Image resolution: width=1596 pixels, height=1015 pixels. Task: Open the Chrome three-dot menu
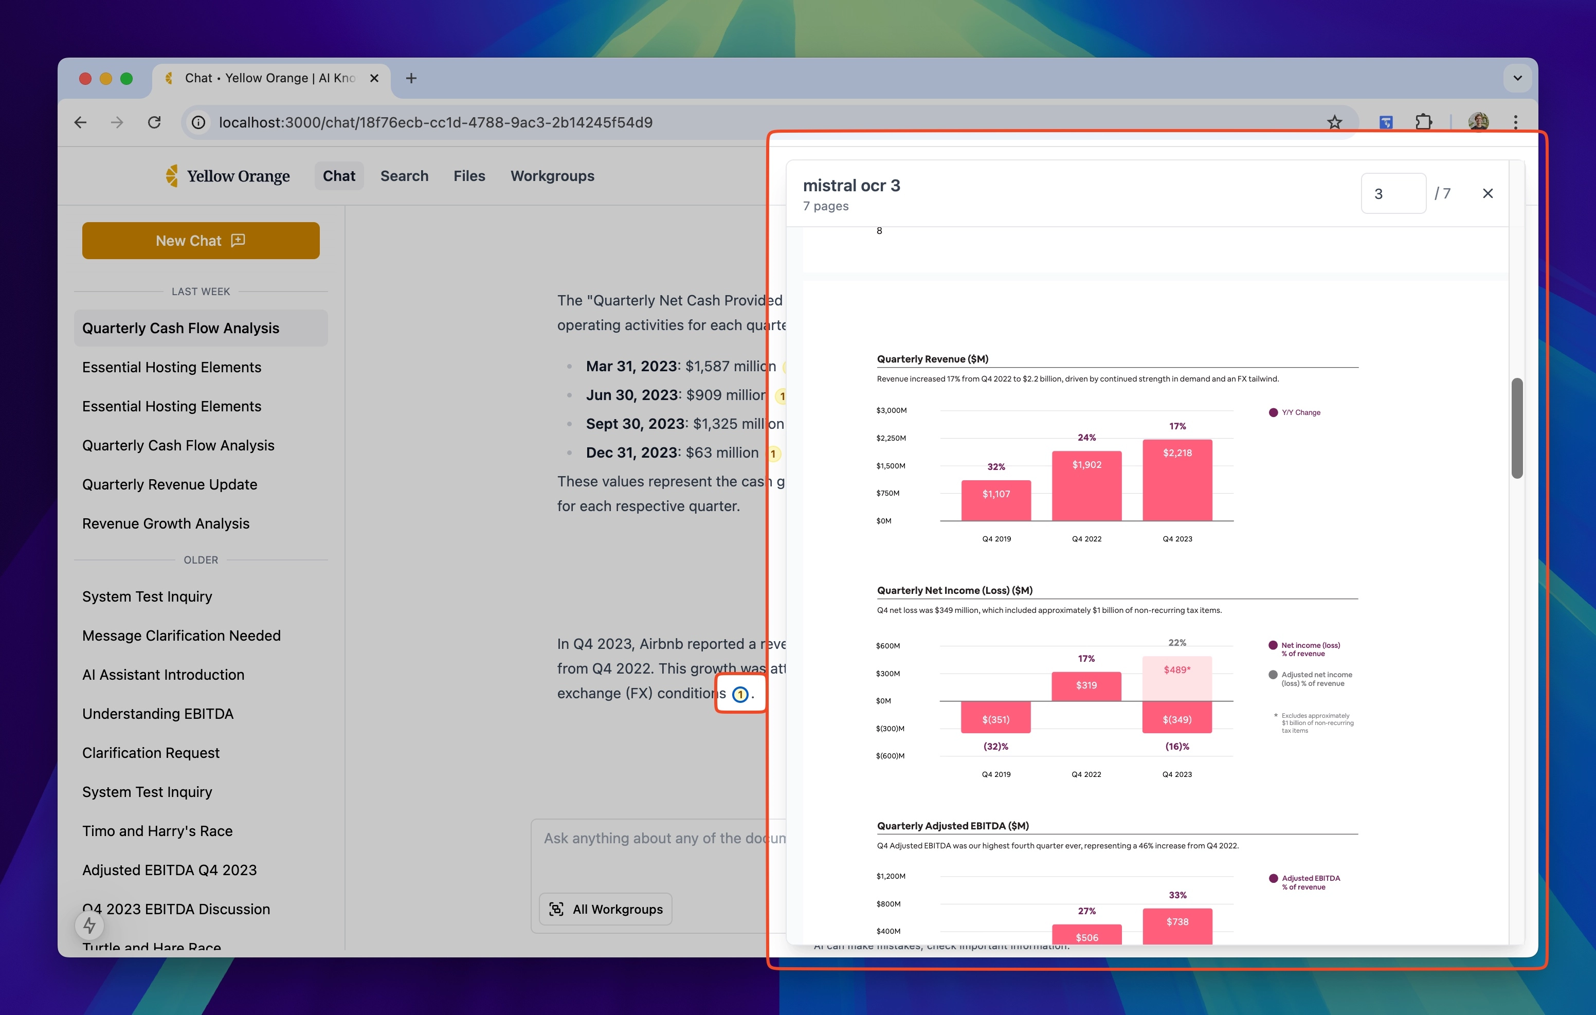1515,122
